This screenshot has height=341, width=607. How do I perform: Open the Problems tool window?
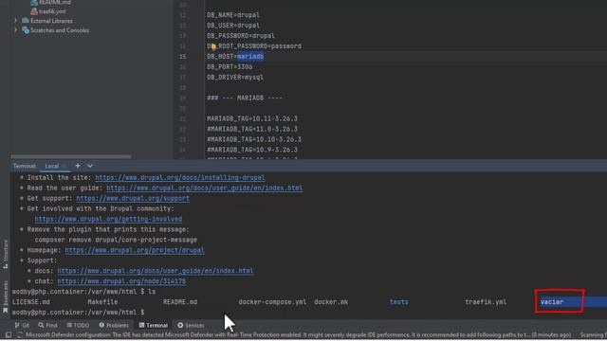[x=114, y=325]
